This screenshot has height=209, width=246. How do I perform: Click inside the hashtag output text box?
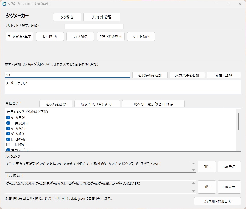click(x=98, y=167)
